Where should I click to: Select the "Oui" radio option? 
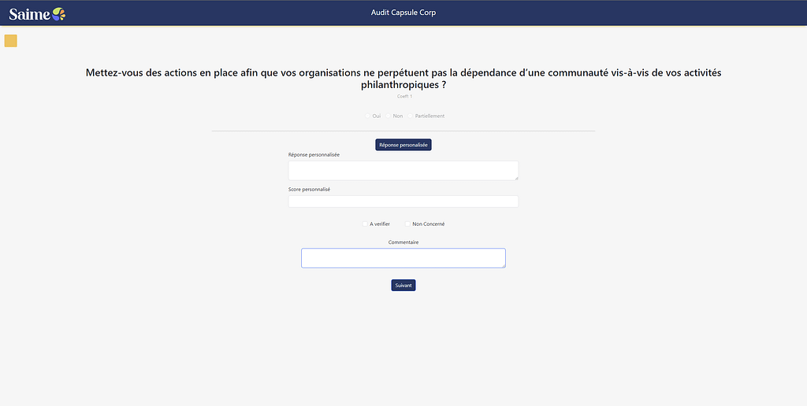coord(367,116)
